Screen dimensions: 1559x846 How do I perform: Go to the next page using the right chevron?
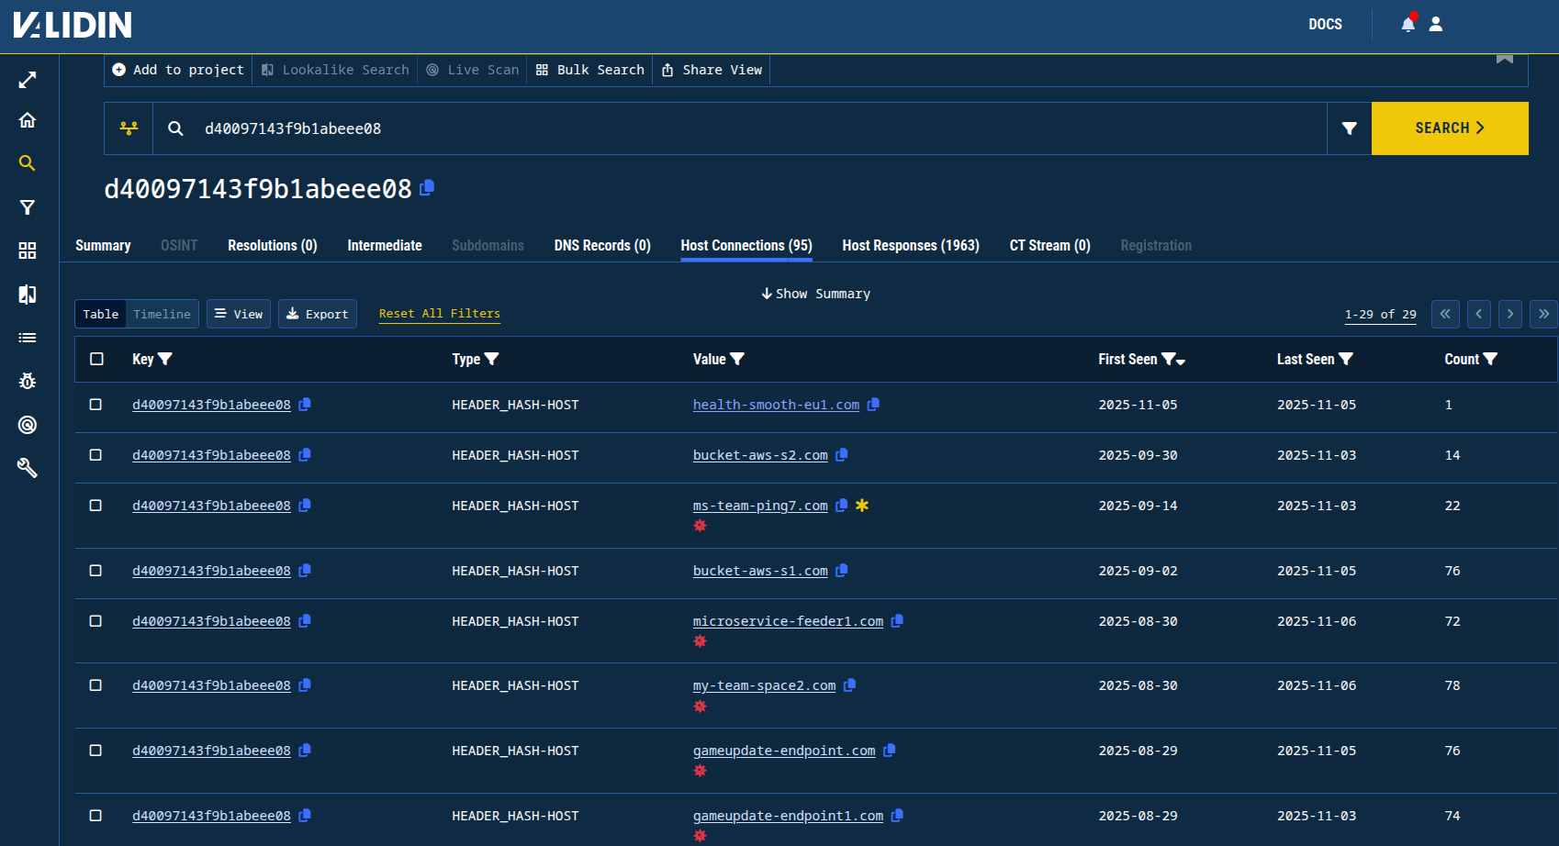(1510, 314)
